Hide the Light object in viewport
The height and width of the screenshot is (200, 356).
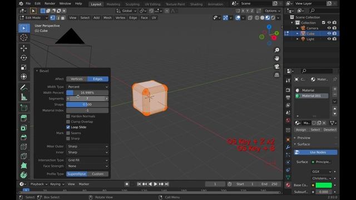329,39
